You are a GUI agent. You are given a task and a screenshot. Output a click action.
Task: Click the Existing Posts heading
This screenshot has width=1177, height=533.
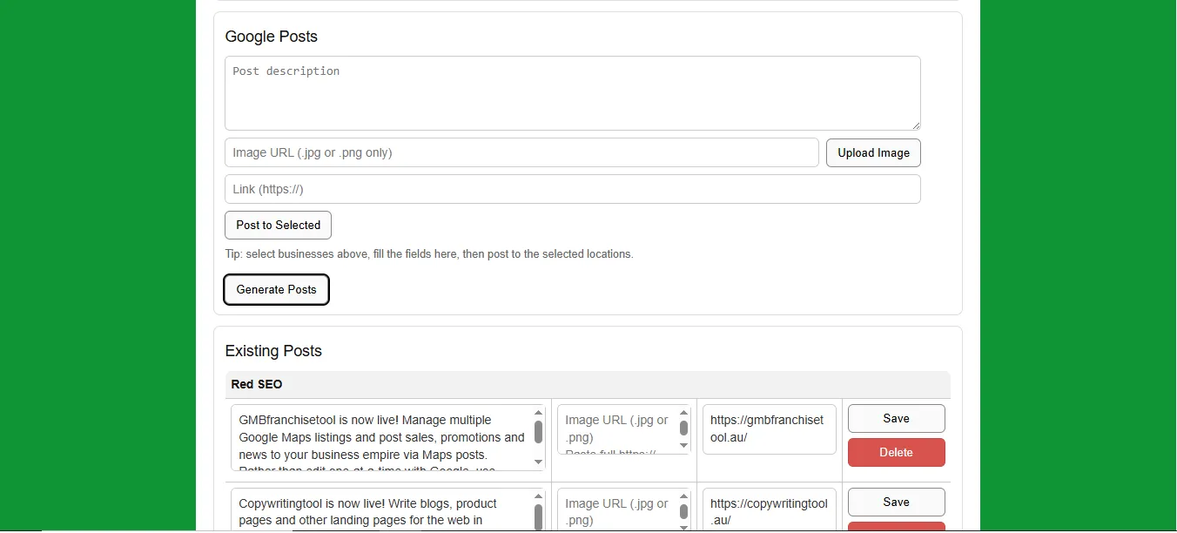pos(273,351)
